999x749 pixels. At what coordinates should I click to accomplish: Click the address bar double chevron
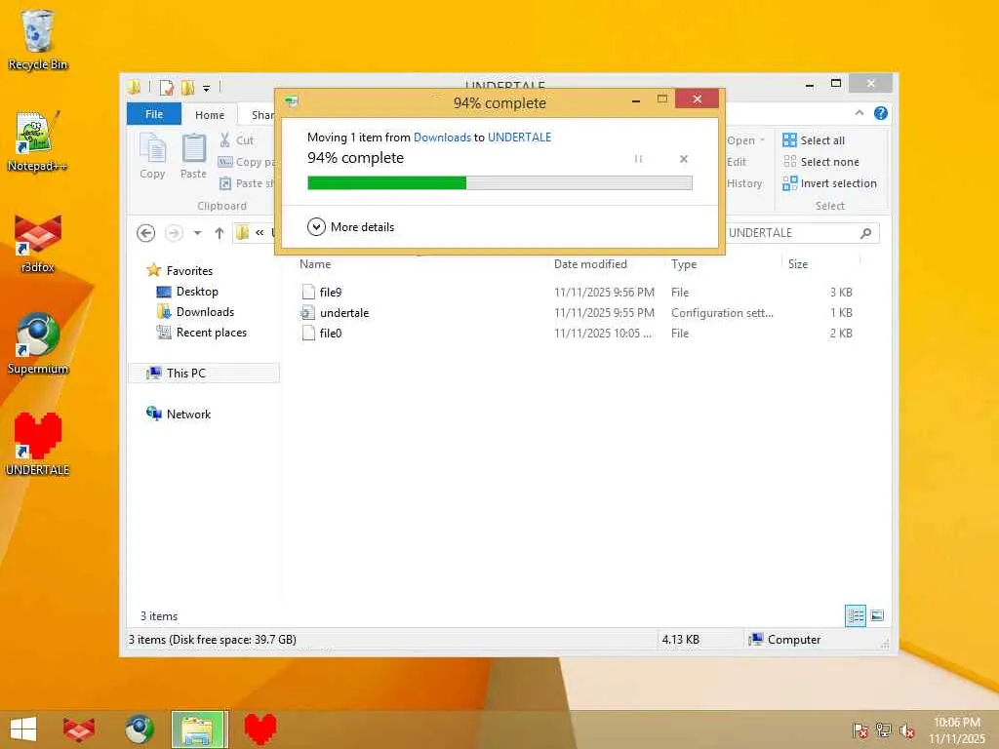pos(260,233)
